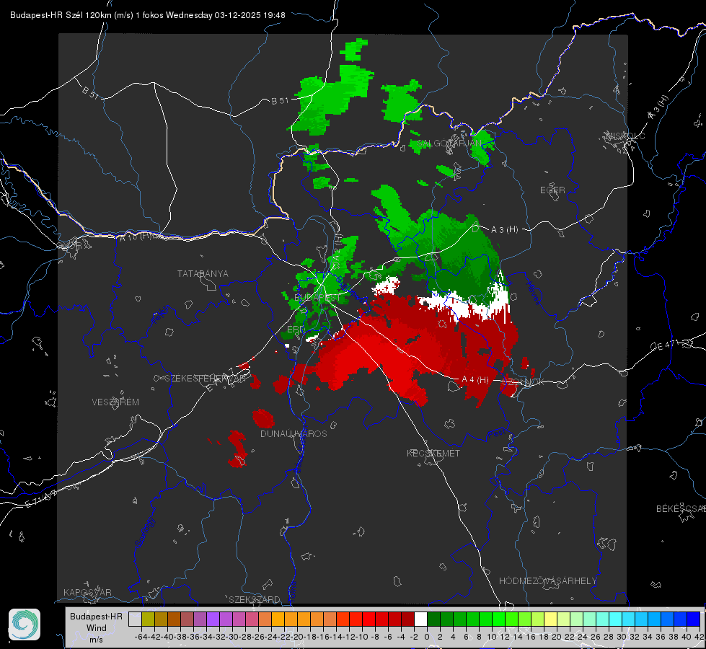Choose the deep blue swatch between 40 and 42

pyautogui.click(x=694, y=619)
